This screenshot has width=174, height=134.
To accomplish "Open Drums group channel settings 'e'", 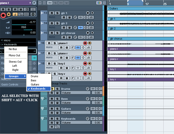I will tap(88, 89).
